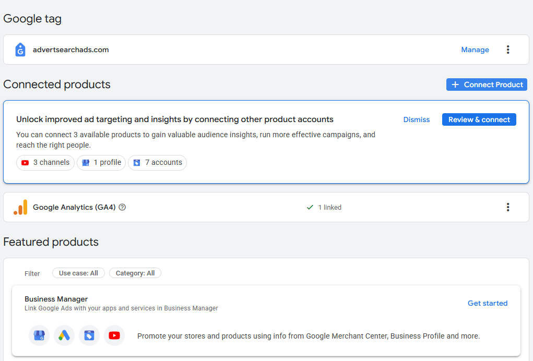Click the Featured products heading
Viewport: 533px width, 361px height.
pyautogui.click(x=51, y=242)
